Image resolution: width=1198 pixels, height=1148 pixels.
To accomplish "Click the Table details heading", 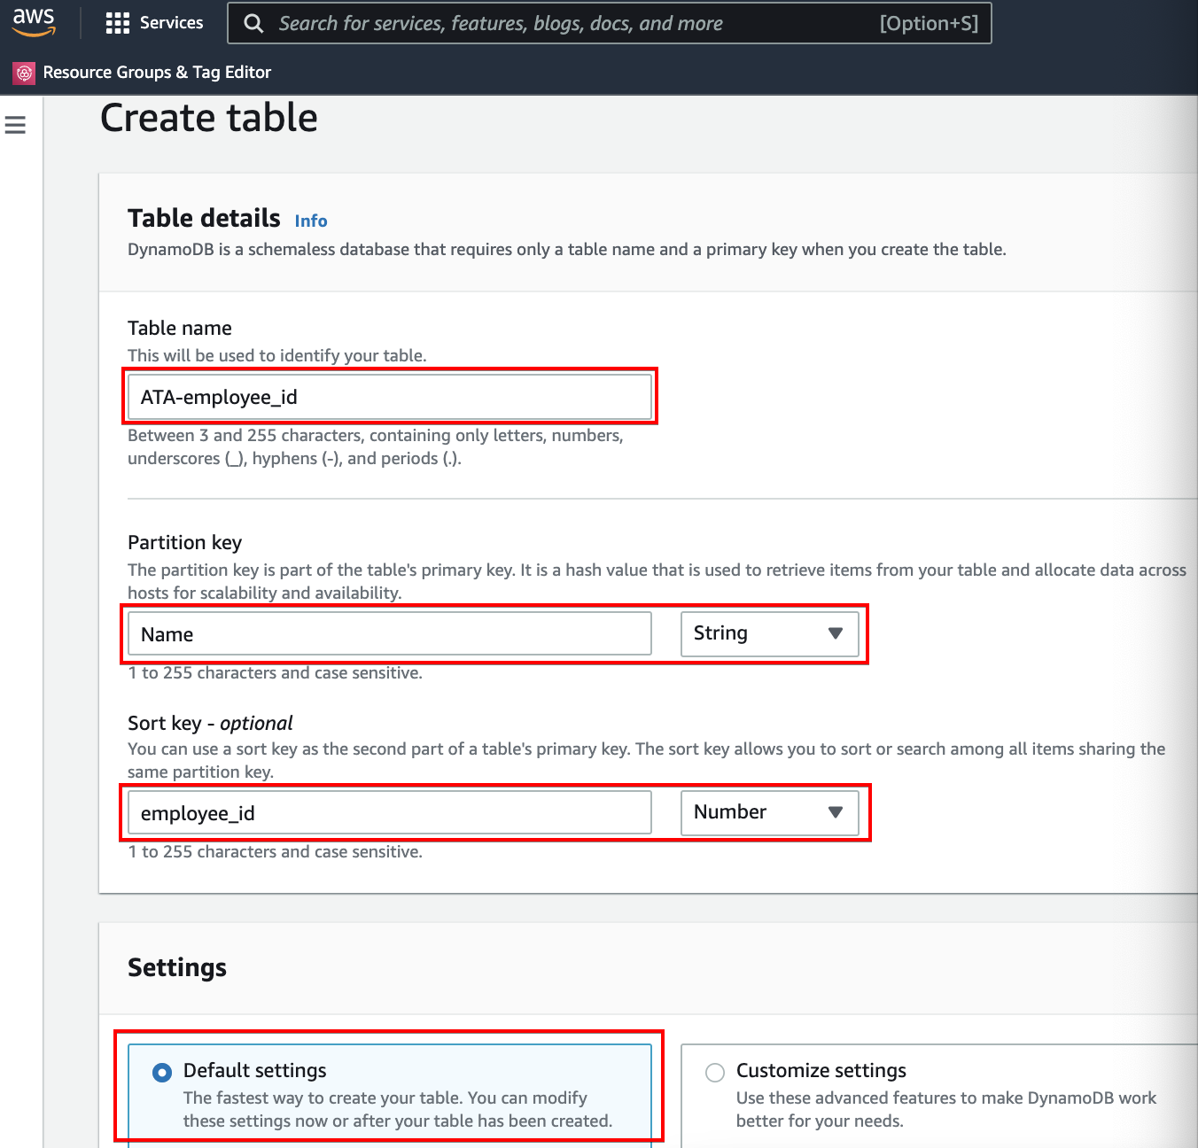I will click(204, 218).
